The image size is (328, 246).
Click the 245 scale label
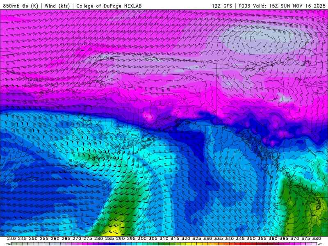coord(22,239)
